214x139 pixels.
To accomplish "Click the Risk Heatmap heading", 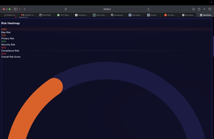I will [11, 23].
